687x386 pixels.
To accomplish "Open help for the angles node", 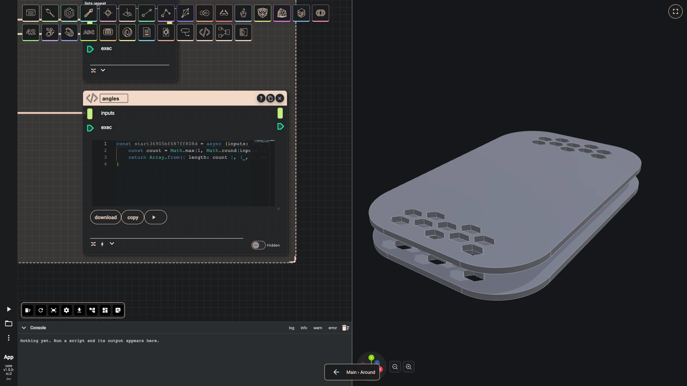I will (x=261, y=98).
